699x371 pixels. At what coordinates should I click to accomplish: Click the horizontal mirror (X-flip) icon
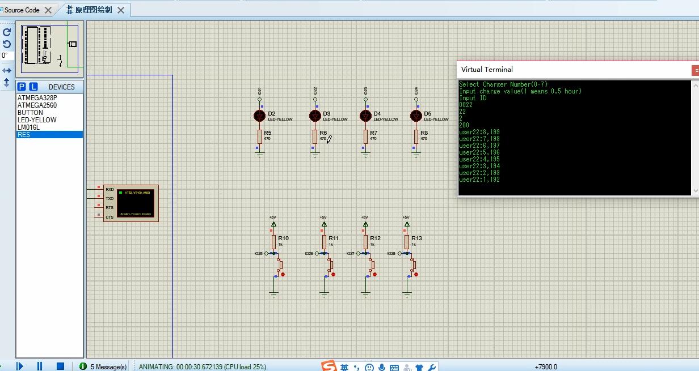coord(7,71)
